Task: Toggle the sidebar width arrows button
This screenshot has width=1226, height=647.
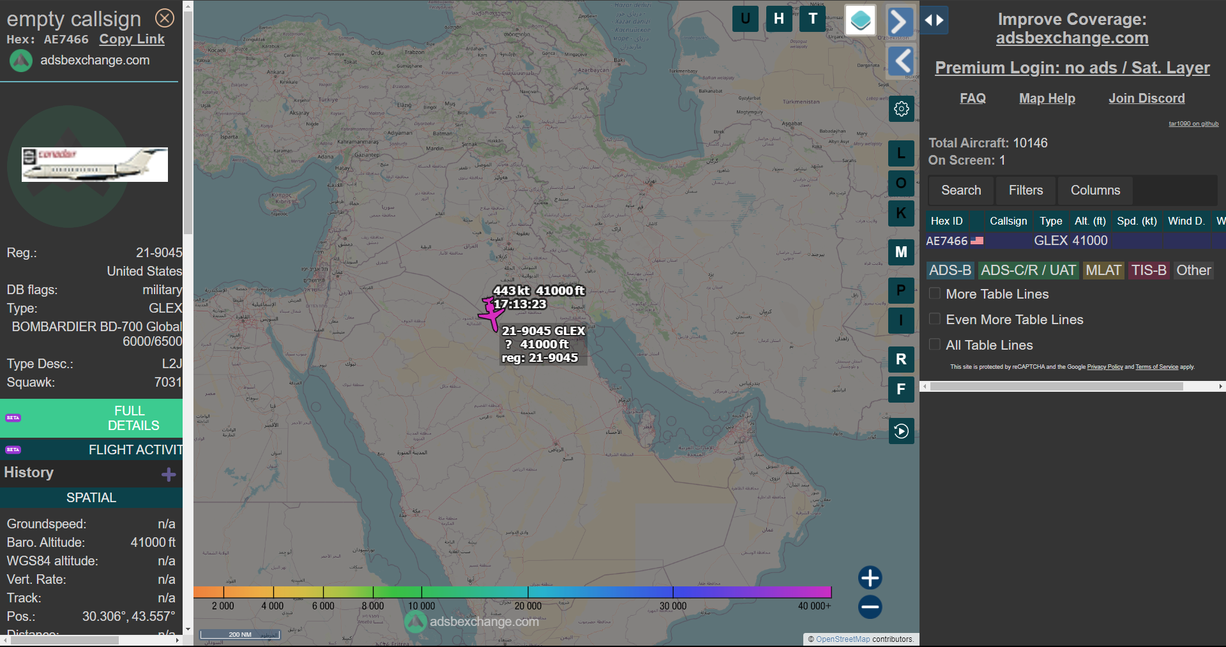Action: click(x=934, y=20)
